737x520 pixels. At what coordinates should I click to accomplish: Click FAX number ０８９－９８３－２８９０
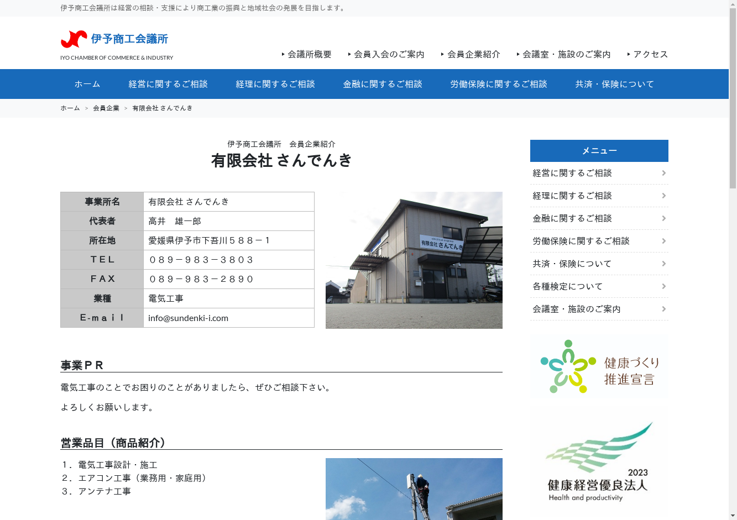pos(201,279)
